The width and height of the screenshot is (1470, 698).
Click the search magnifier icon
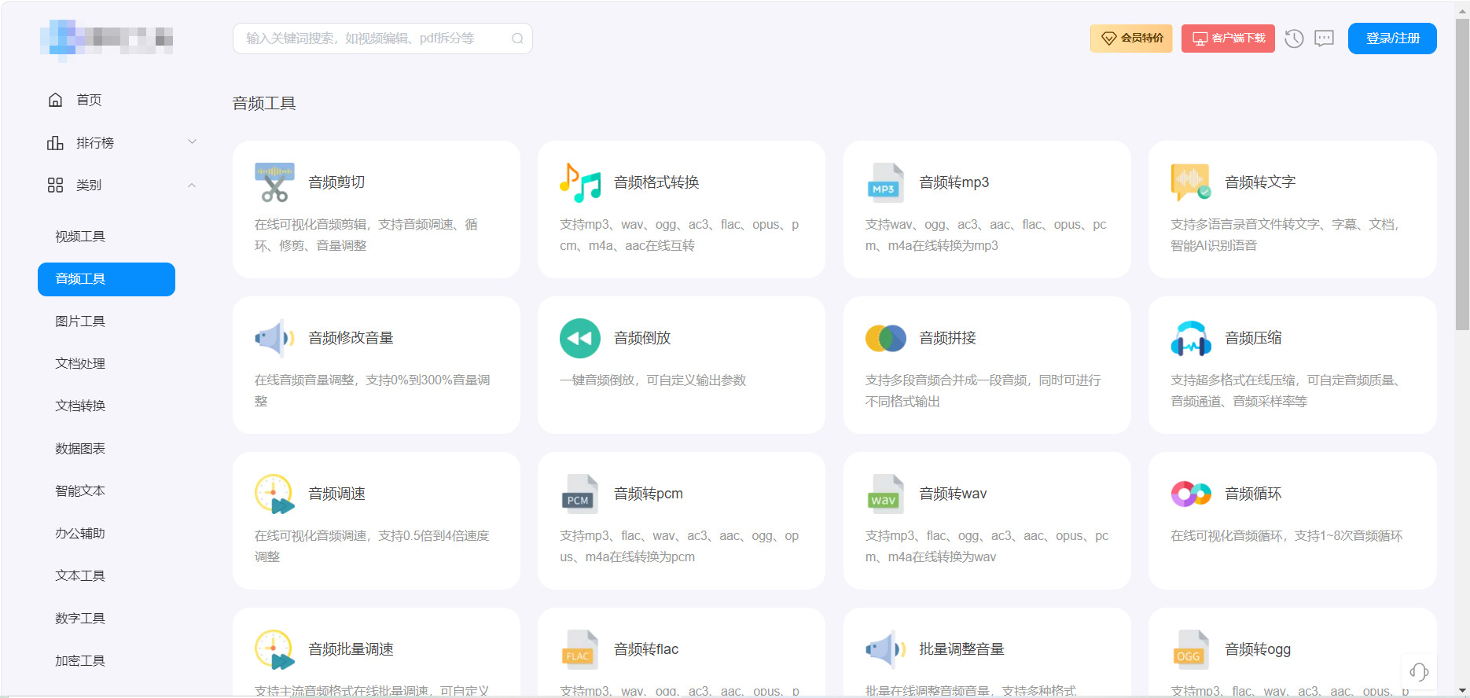click(517, 39)
